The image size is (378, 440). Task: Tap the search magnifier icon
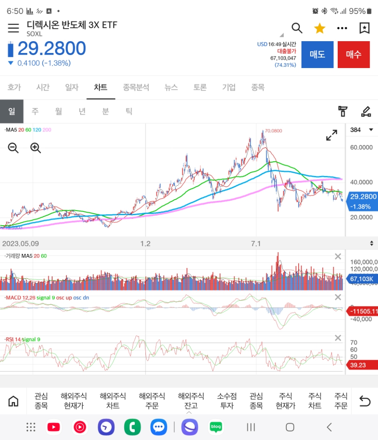[297, 28]
